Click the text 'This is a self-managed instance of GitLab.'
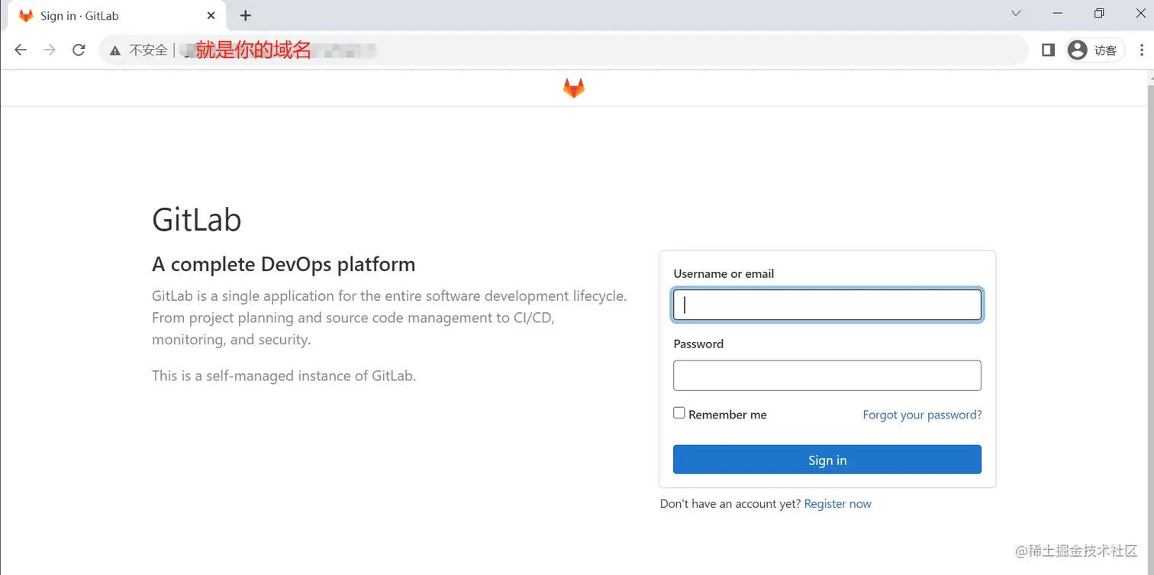Screen dimensions: 1154x575 click(x=284, y=376)
